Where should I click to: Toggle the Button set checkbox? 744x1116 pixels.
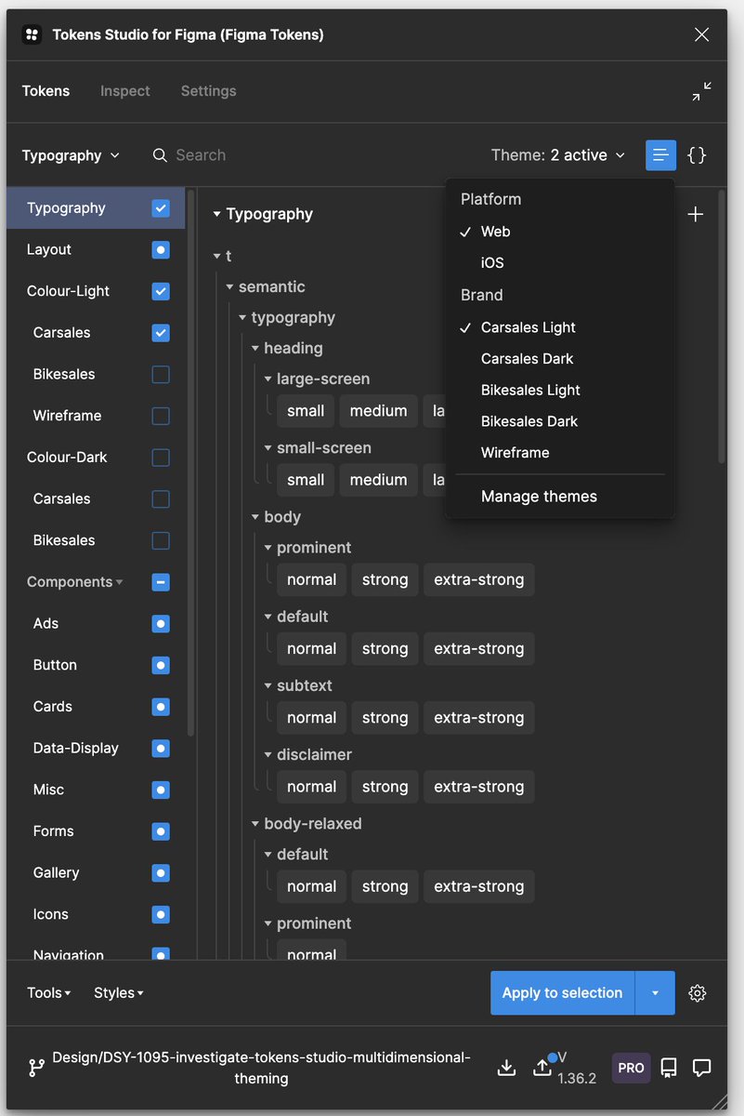(x=161, y=666)
